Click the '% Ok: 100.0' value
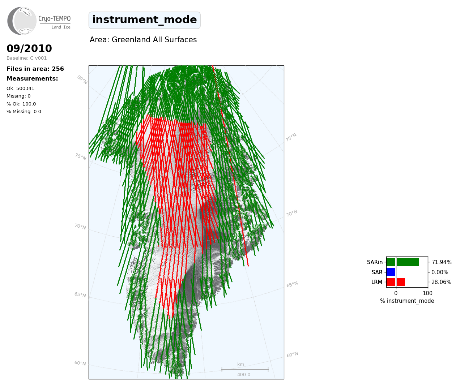 coord(21,104)
